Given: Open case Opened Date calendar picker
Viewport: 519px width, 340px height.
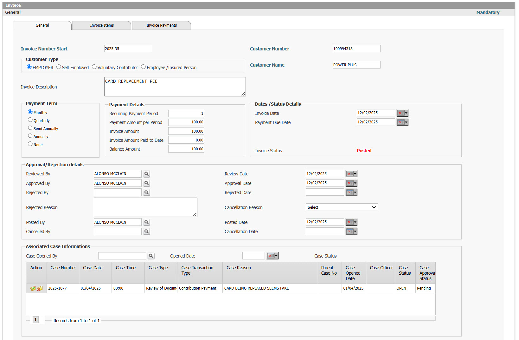Looking at the screenshot, I should pos(272,256).
